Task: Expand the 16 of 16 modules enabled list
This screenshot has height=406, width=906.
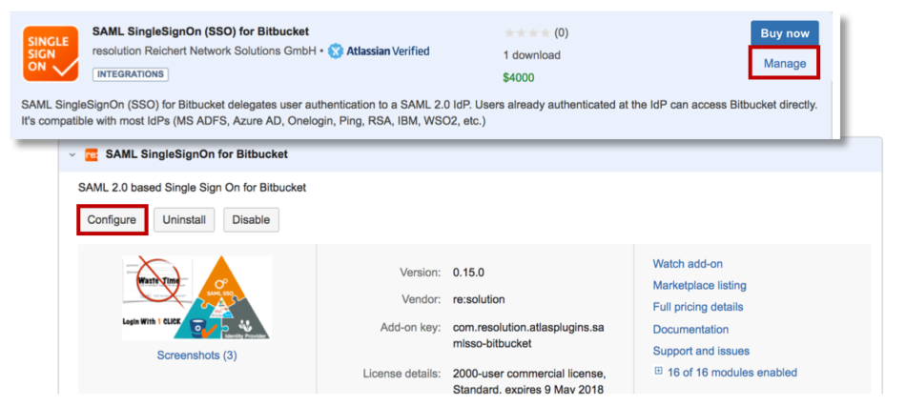Action: click(658, 372)
